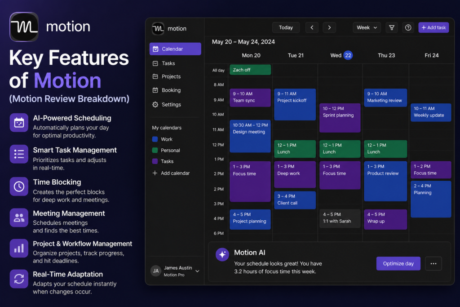
Task: Go to next week arrow
Action: [329, 27]
